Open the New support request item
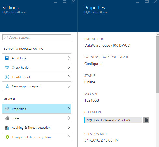 point(26,86)
